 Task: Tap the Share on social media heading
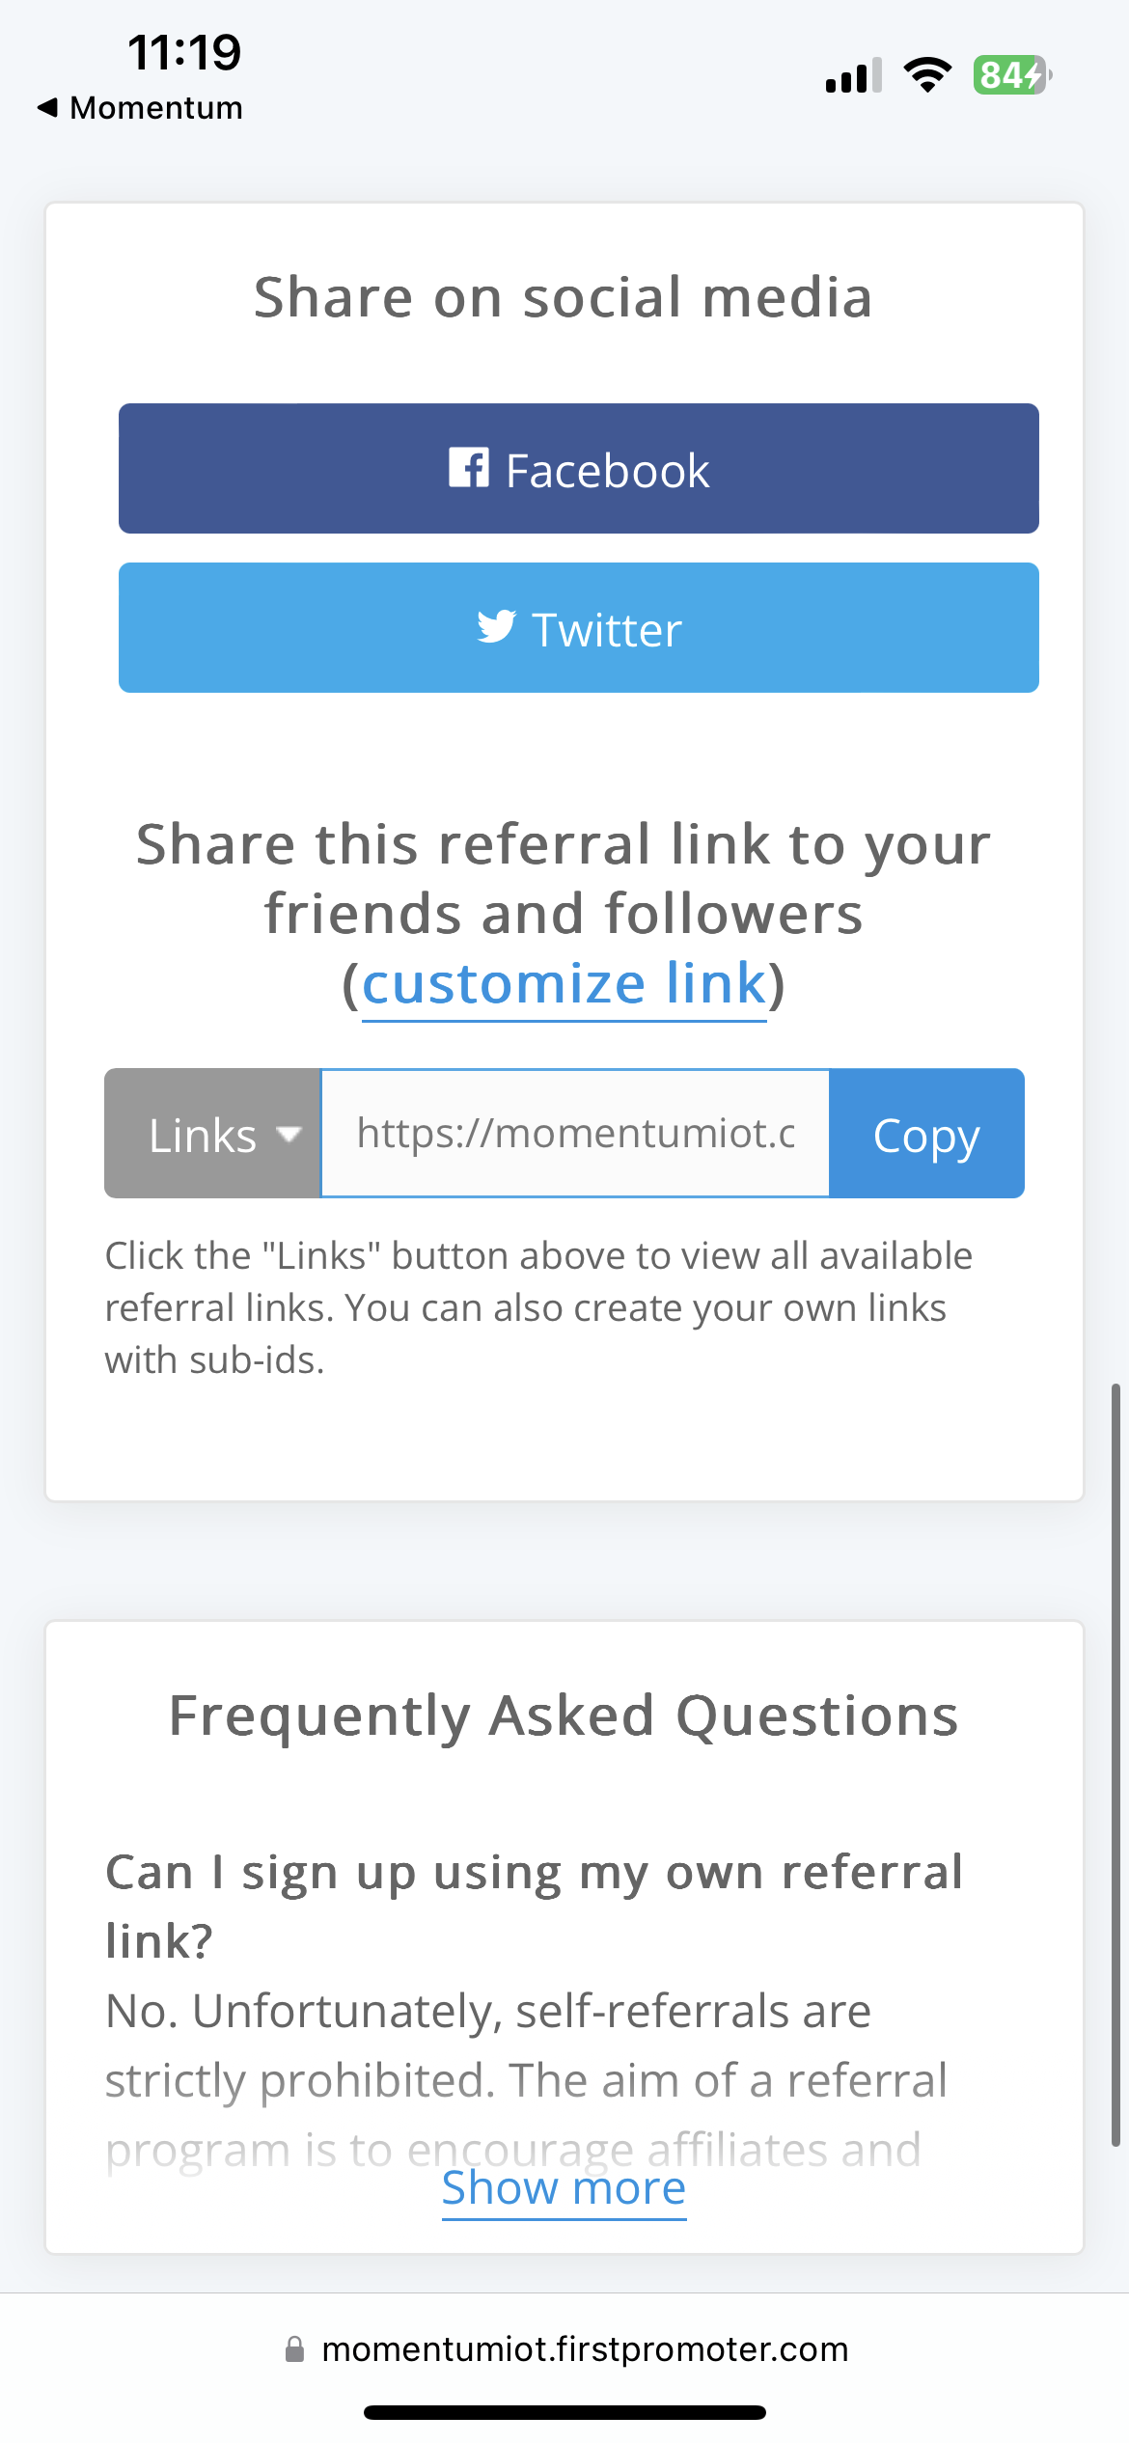click(x=564, y=296)
